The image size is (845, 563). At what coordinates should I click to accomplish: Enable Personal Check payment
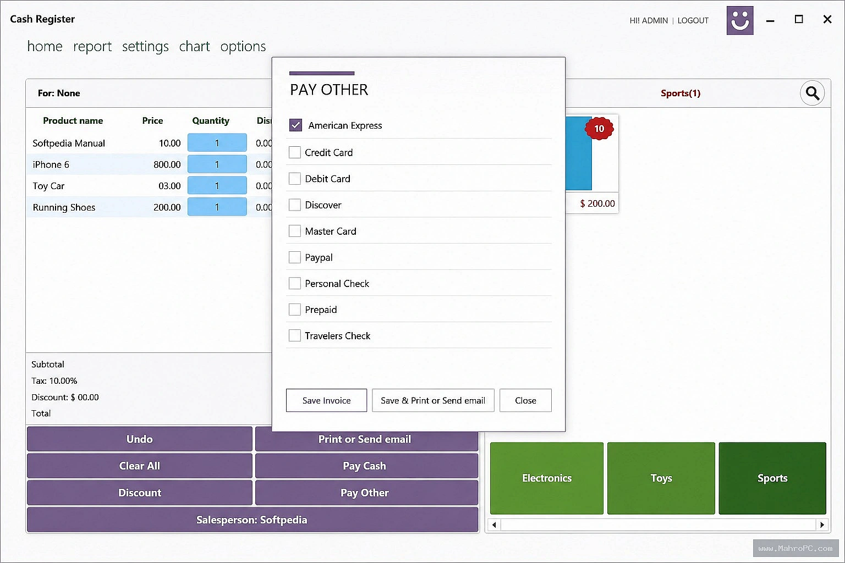[295, 283]
